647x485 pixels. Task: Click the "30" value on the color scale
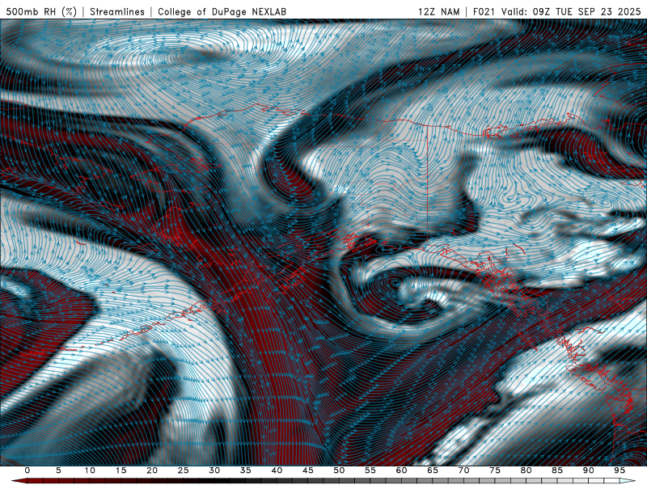pos(214,470)
